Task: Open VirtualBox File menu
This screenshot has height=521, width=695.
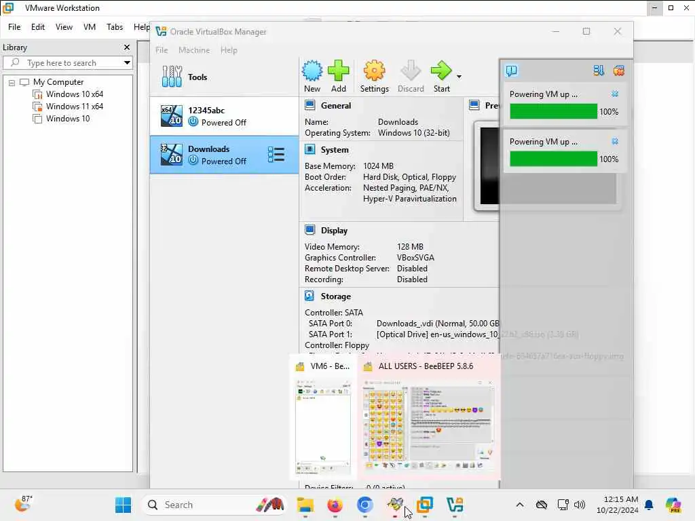Action: point(162,50)
